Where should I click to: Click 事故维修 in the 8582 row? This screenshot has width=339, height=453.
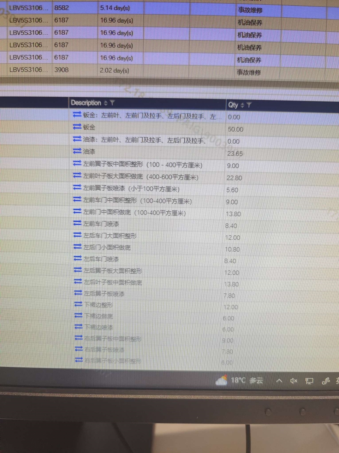coord(250,10)
